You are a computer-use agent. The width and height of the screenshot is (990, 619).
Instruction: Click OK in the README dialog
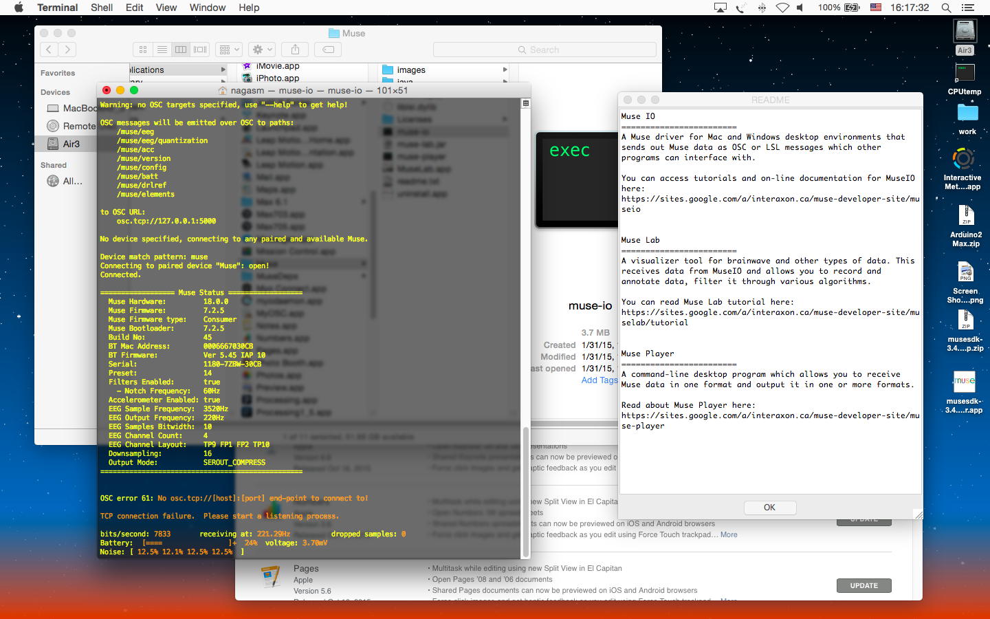[769, 508]
